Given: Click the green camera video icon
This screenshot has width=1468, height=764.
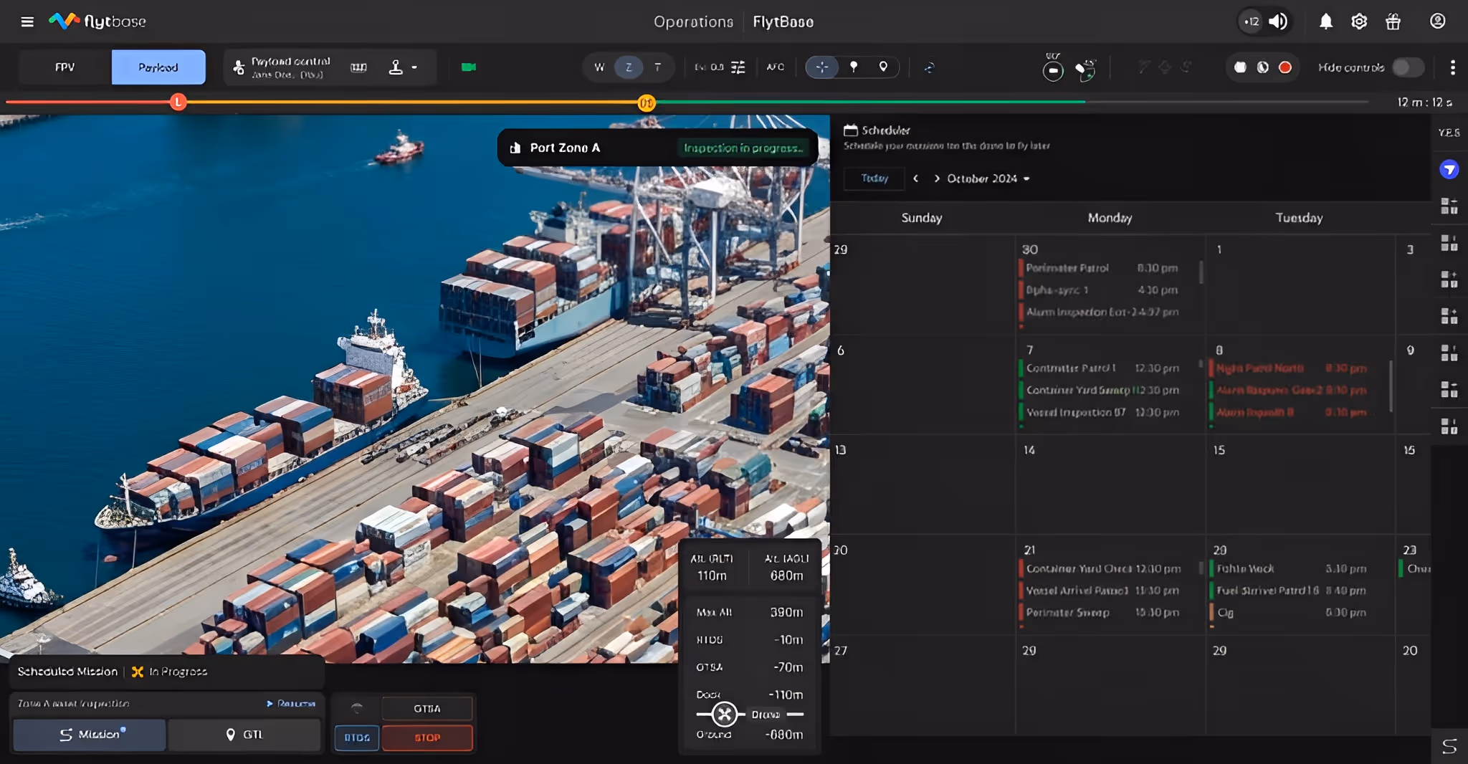Looking at the screenshot, I should (469, 67).
